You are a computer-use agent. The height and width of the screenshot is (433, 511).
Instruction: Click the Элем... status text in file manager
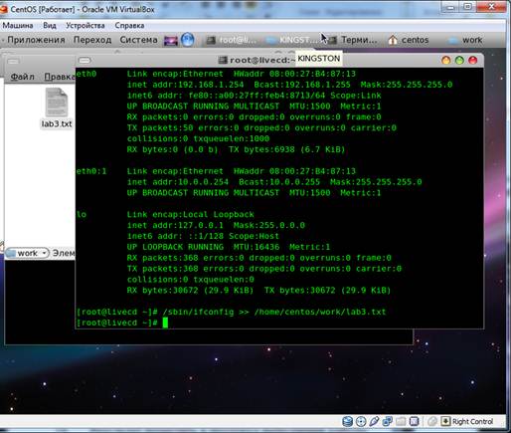(64, 253)
